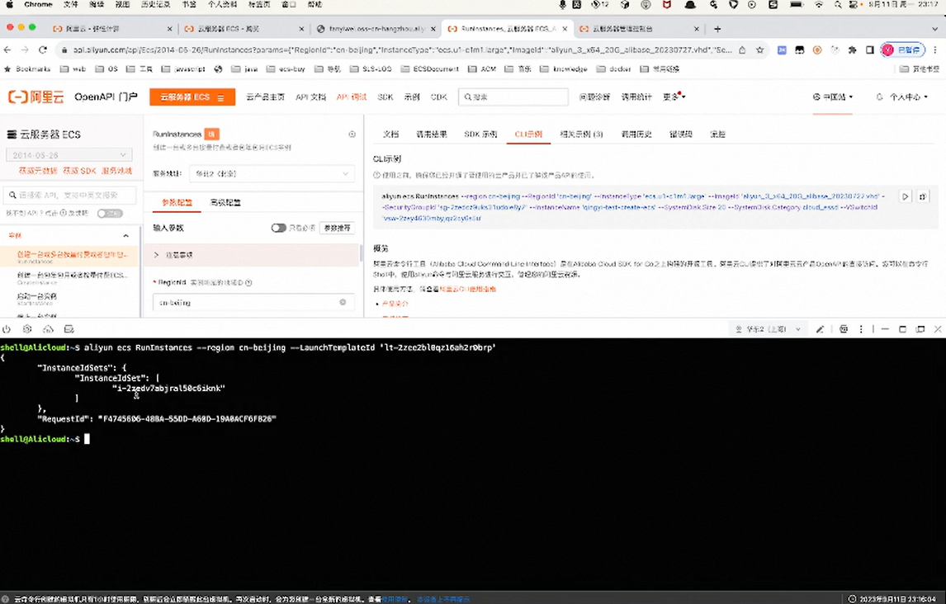Click the 获取 SDK link

click(x=79, y=171)
